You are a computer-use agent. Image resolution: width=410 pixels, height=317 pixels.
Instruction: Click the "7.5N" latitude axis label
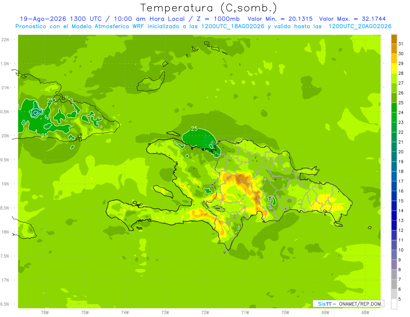coord(5,256)
